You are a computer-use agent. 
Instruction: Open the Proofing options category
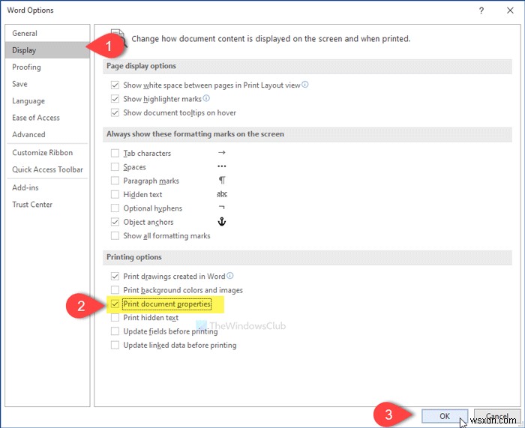coord(47,67)
